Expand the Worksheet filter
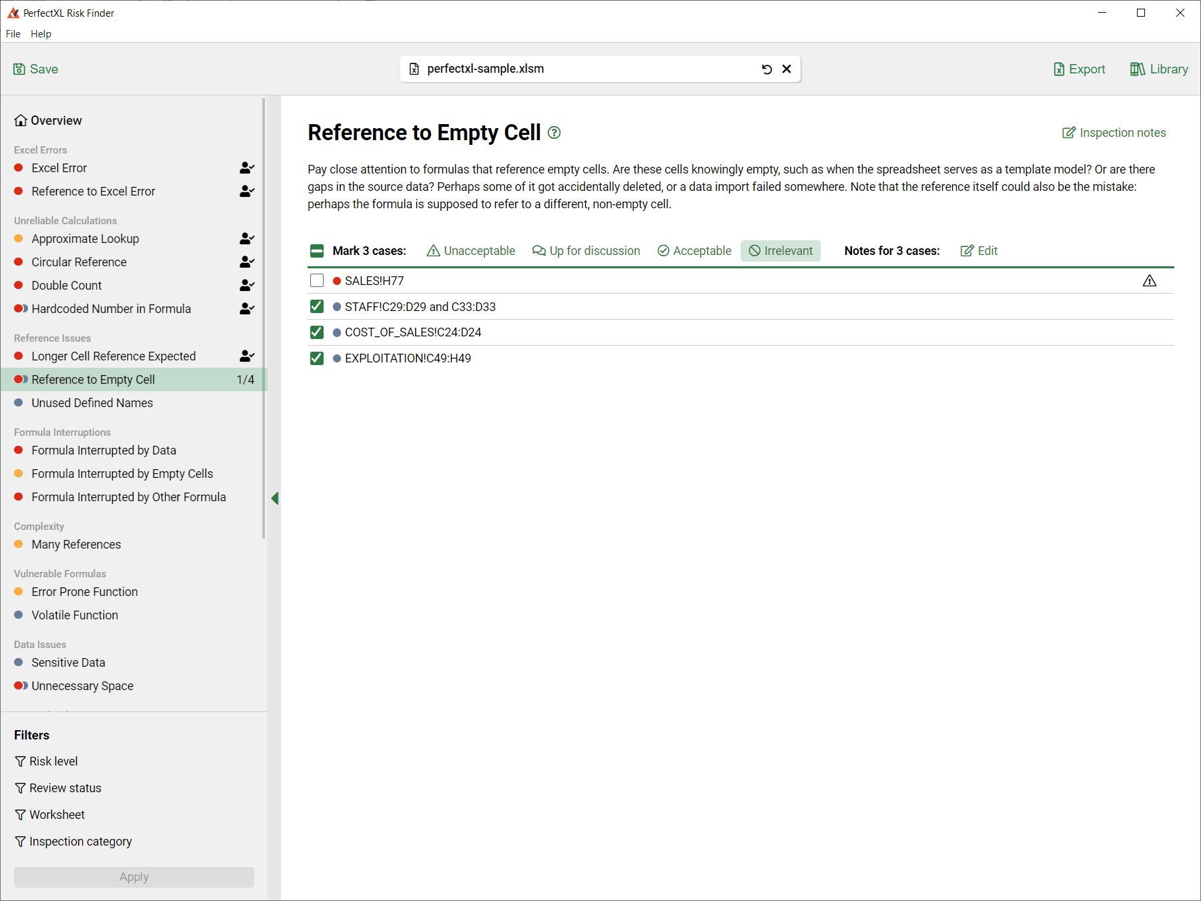The height and width of the screenshot is (901, 1201). 50,815
